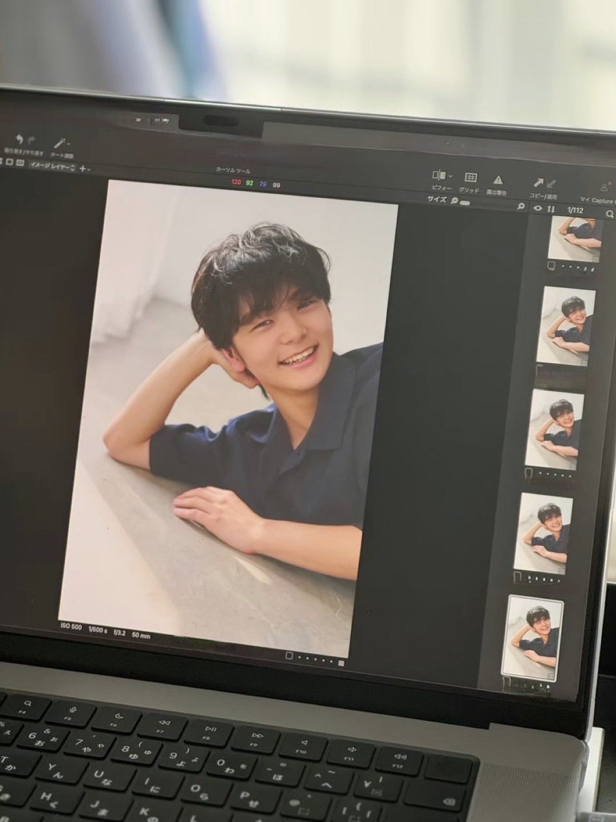This screenshot has width=616, height=822.
Task: Undo the last edit with the undo arrow
Action: click(x=18, y=139)
